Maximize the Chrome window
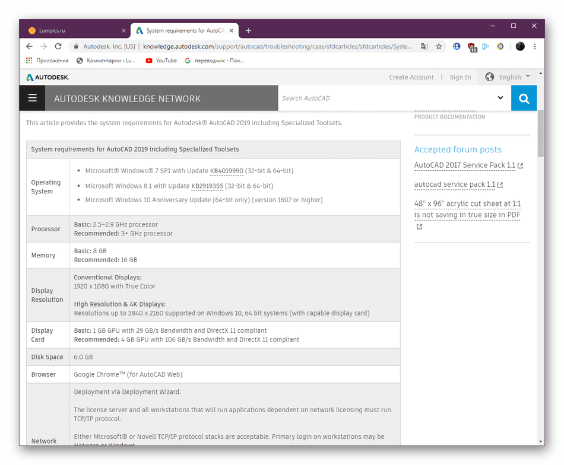The height and width of the screenshot is (465, 564). click(514, 26)
